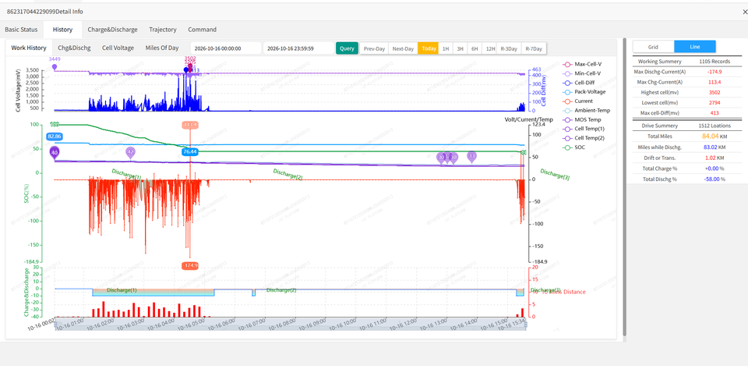Toggle Min-Cell-V legend series
The image size is (748, 369).
583,73
